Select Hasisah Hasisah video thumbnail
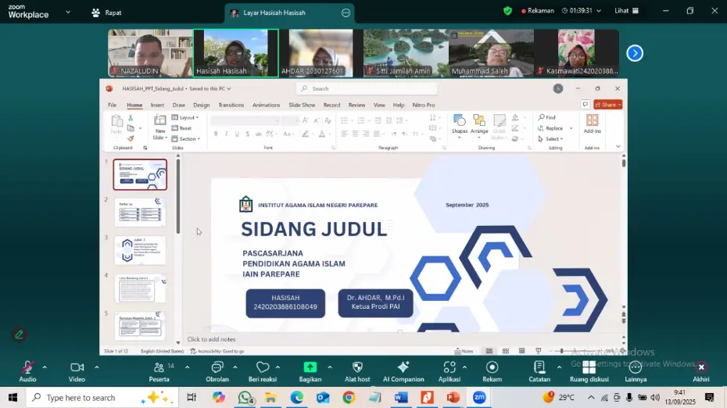The width and height of the screenshot is (727, 408). click(x=236, y=53)
